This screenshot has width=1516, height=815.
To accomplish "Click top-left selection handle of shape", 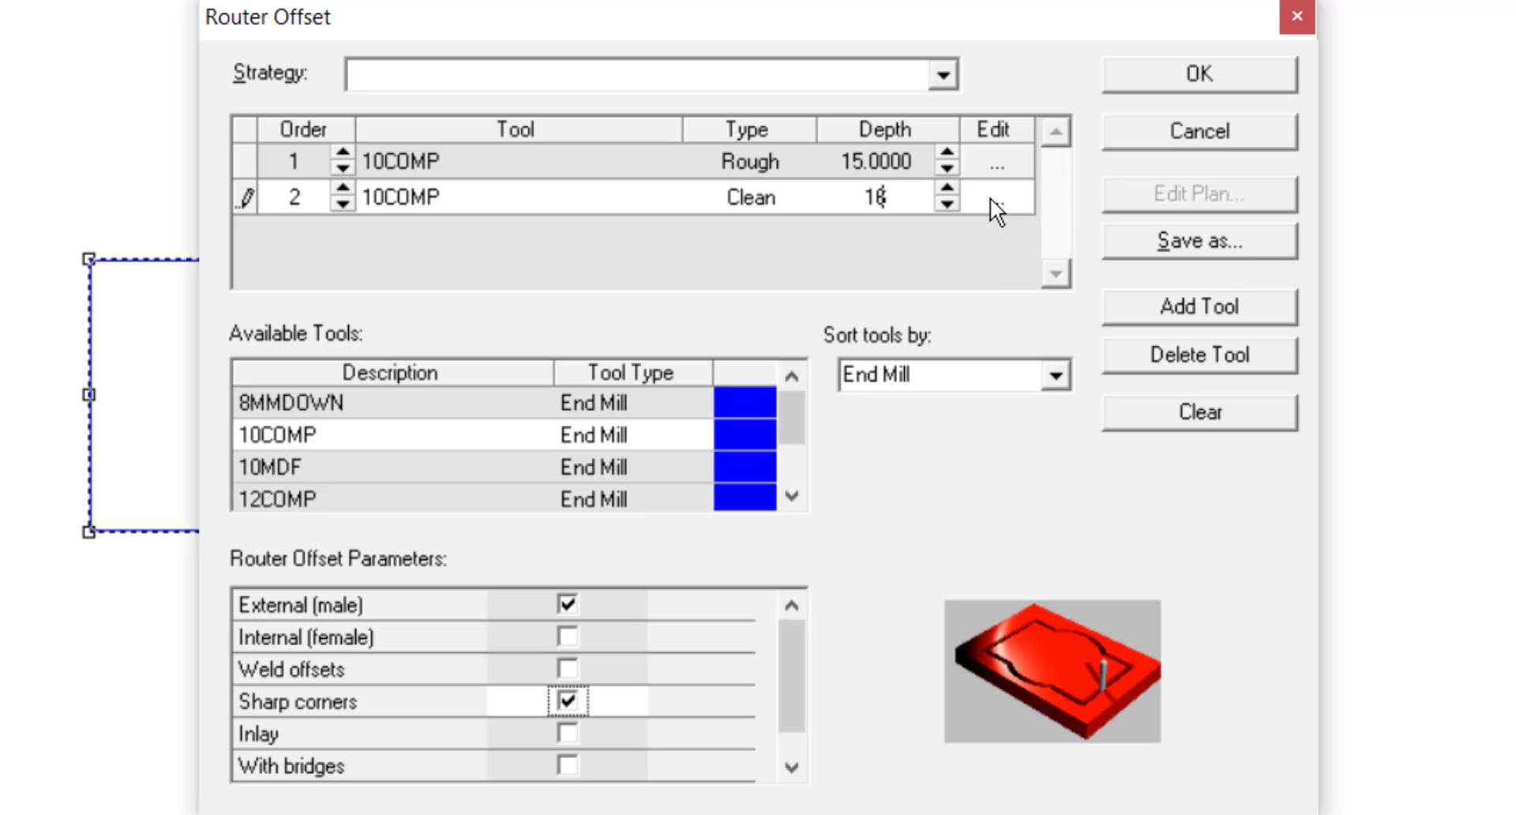I will (89, 259).
